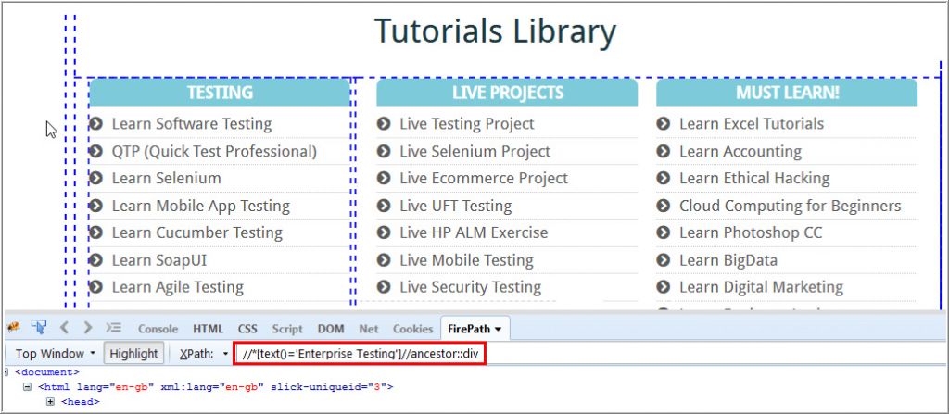Click bullet icon beside Learn Ethical Hacking
949x414 pixels.
pos(664,178)
